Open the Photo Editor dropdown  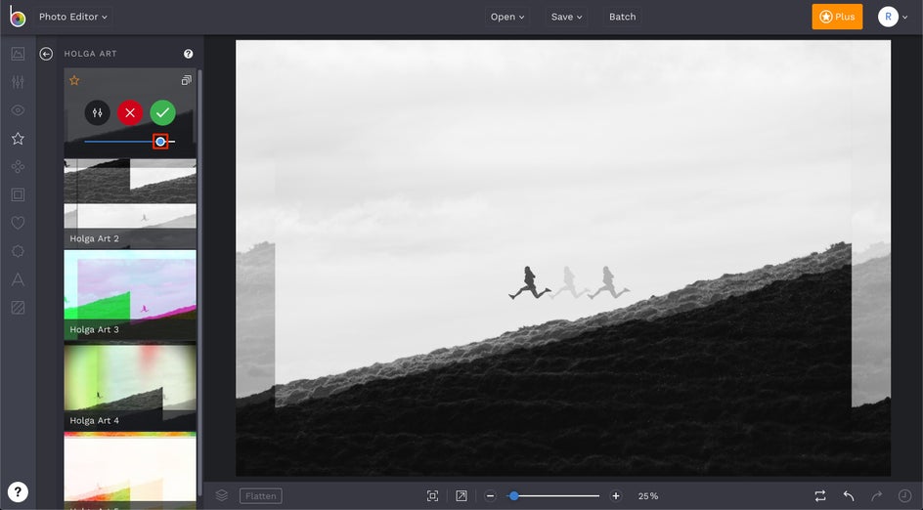[73, 17]
